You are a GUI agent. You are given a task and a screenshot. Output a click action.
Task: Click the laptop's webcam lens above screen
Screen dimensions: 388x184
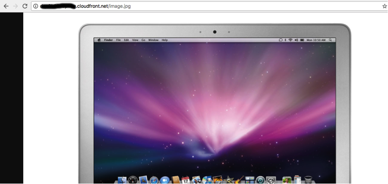coord(215,32)
